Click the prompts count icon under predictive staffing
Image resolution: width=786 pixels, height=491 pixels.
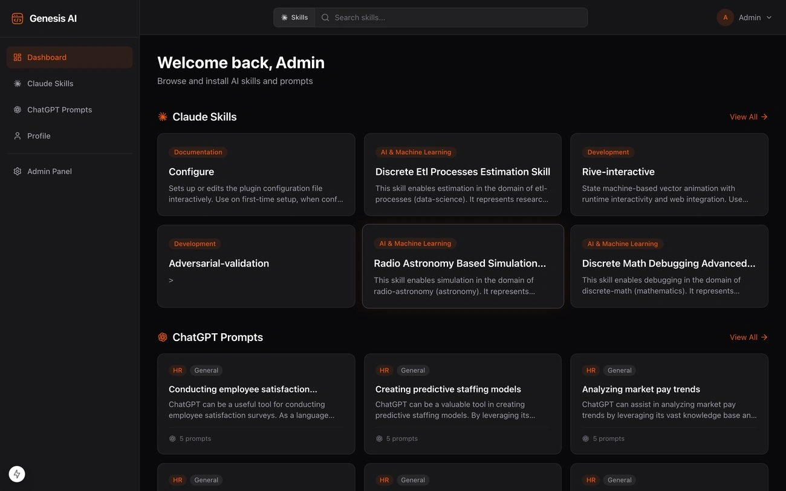pyautogui.click(x=379, y=438)
